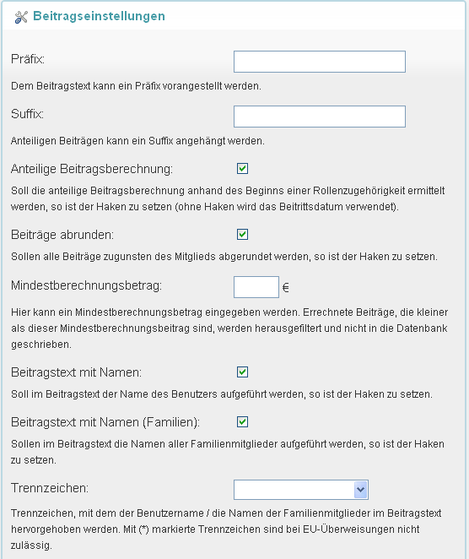Click the Beitragstext mit Namen label
Screen dimensions: 469x559
76,372
